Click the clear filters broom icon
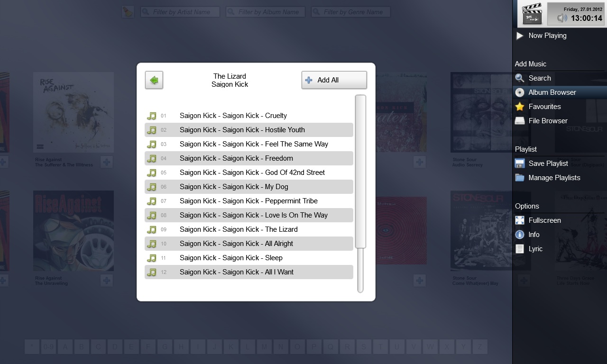607x364 pixels. (x=128, y=12)
